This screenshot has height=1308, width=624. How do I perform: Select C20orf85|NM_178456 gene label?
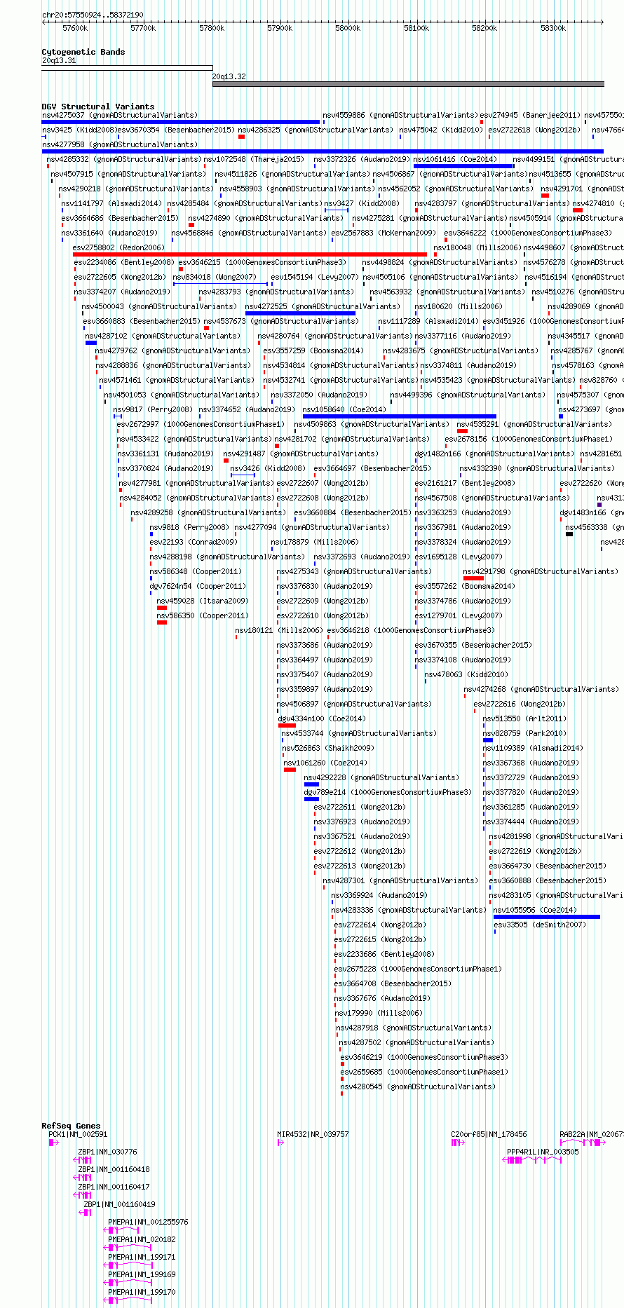pyautogui.click(x=489, y=1134)
